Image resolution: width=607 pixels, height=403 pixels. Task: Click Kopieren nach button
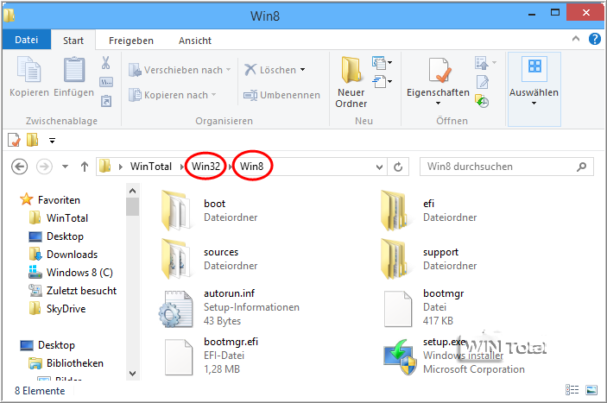pos(173,95)
